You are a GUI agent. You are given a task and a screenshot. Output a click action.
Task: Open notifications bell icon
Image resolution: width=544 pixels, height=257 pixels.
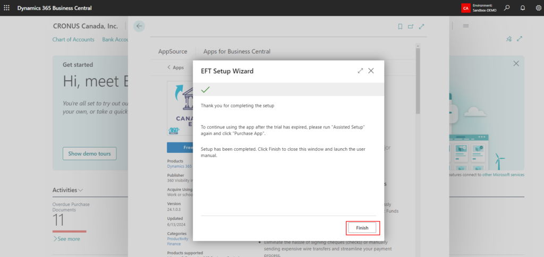coord(523,7)
